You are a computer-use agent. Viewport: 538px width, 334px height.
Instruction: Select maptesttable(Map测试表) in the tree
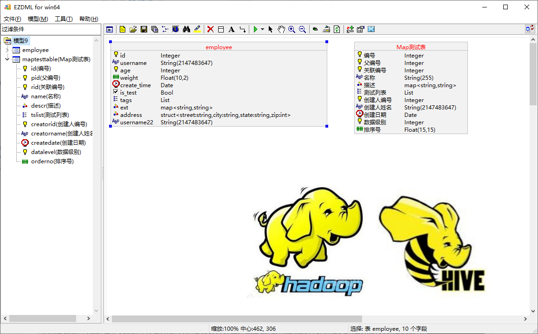pyautogui.click(x=56, y=59)
